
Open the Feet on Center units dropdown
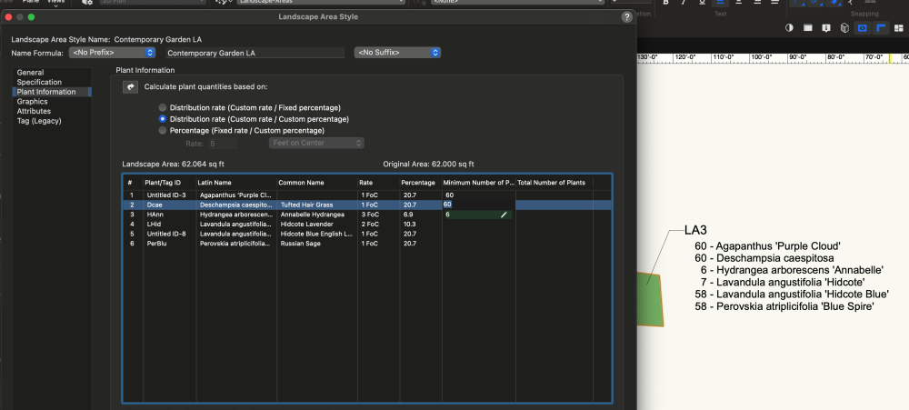tap(315, 143)
